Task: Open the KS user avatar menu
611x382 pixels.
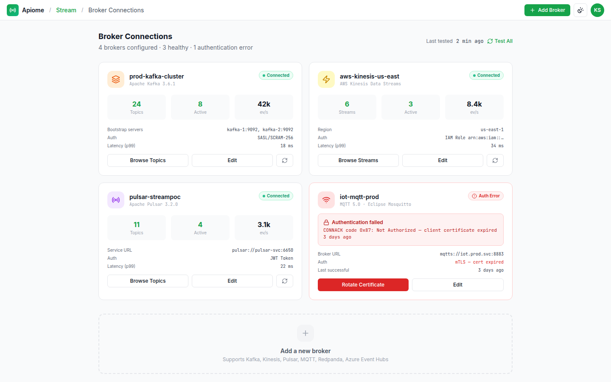Action: 597,10
